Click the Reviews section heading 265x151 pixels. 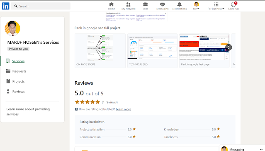(x=84, y=83)
